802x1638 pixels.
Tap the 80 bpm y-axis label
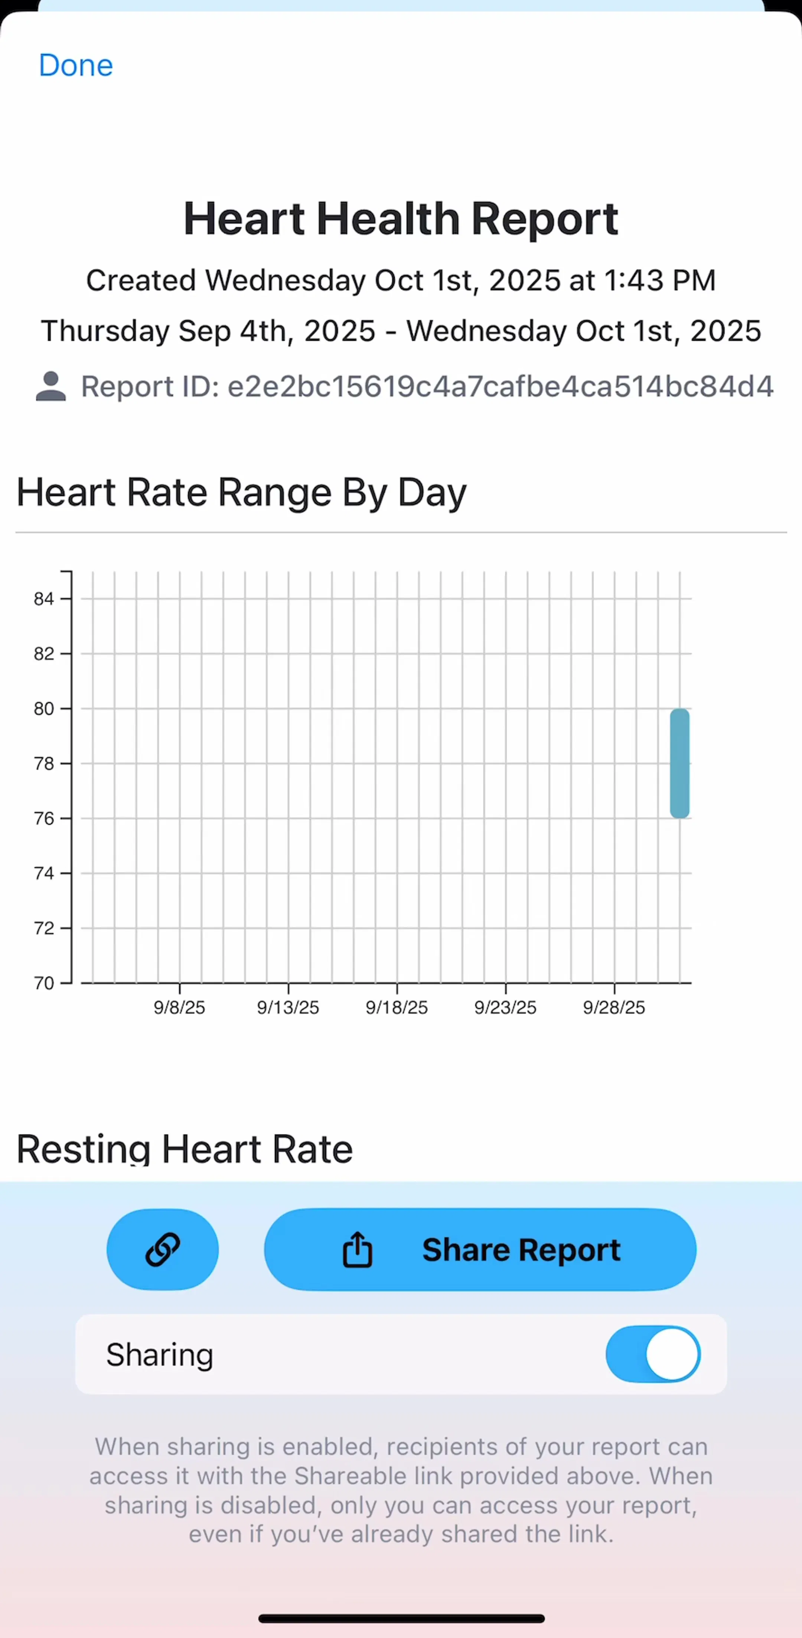[44, 708]
